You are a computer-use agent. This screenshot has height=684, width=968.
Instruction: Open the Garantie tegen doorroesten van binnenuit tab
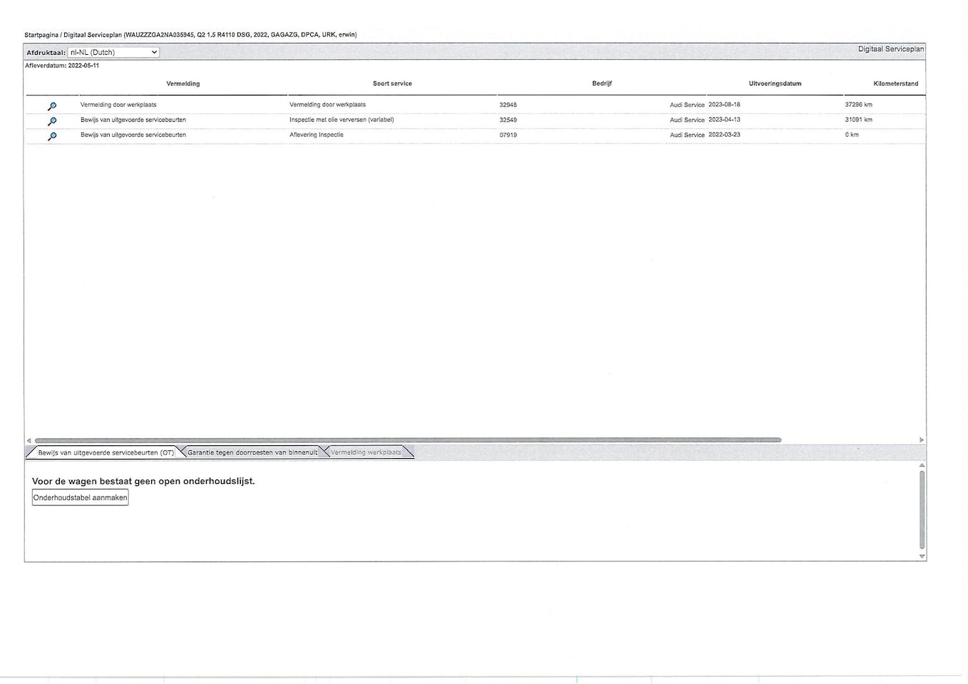[x=252, y=452]
